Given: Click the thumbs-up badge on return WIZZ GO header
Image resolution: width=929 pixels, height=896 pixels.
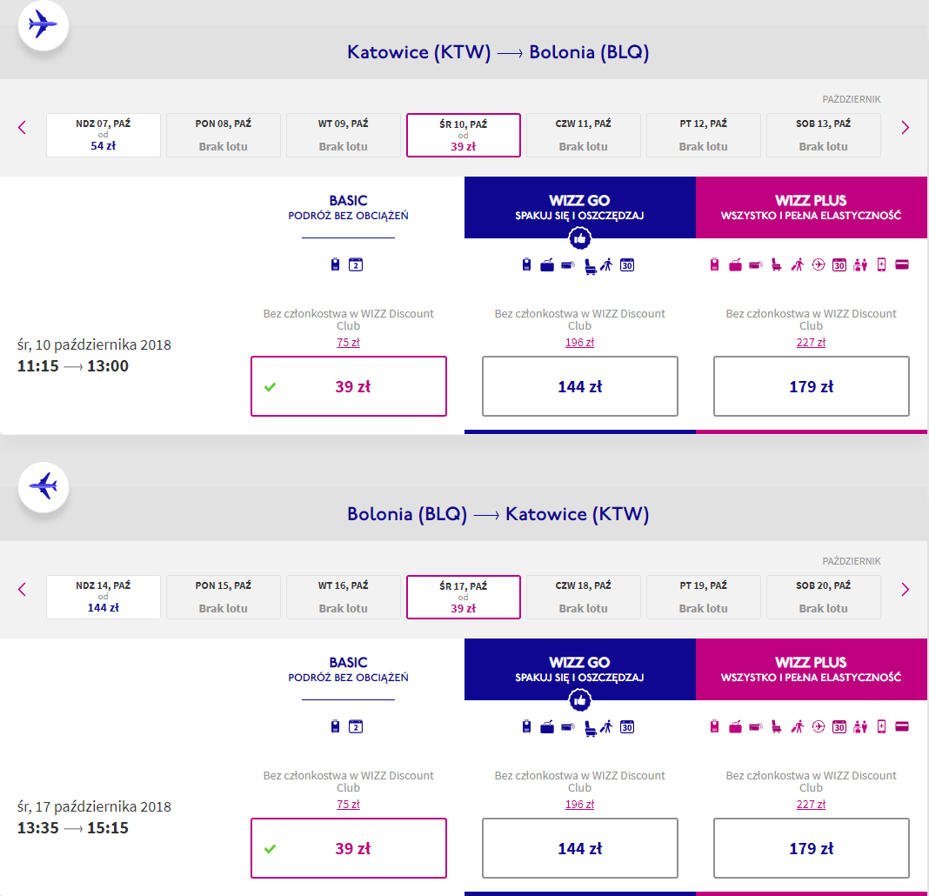Looking at the screenshot, I should click(580, 701).
